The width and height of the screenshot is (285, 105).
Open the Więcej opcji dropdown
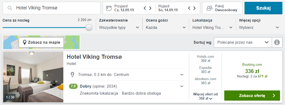pos(259,27)
